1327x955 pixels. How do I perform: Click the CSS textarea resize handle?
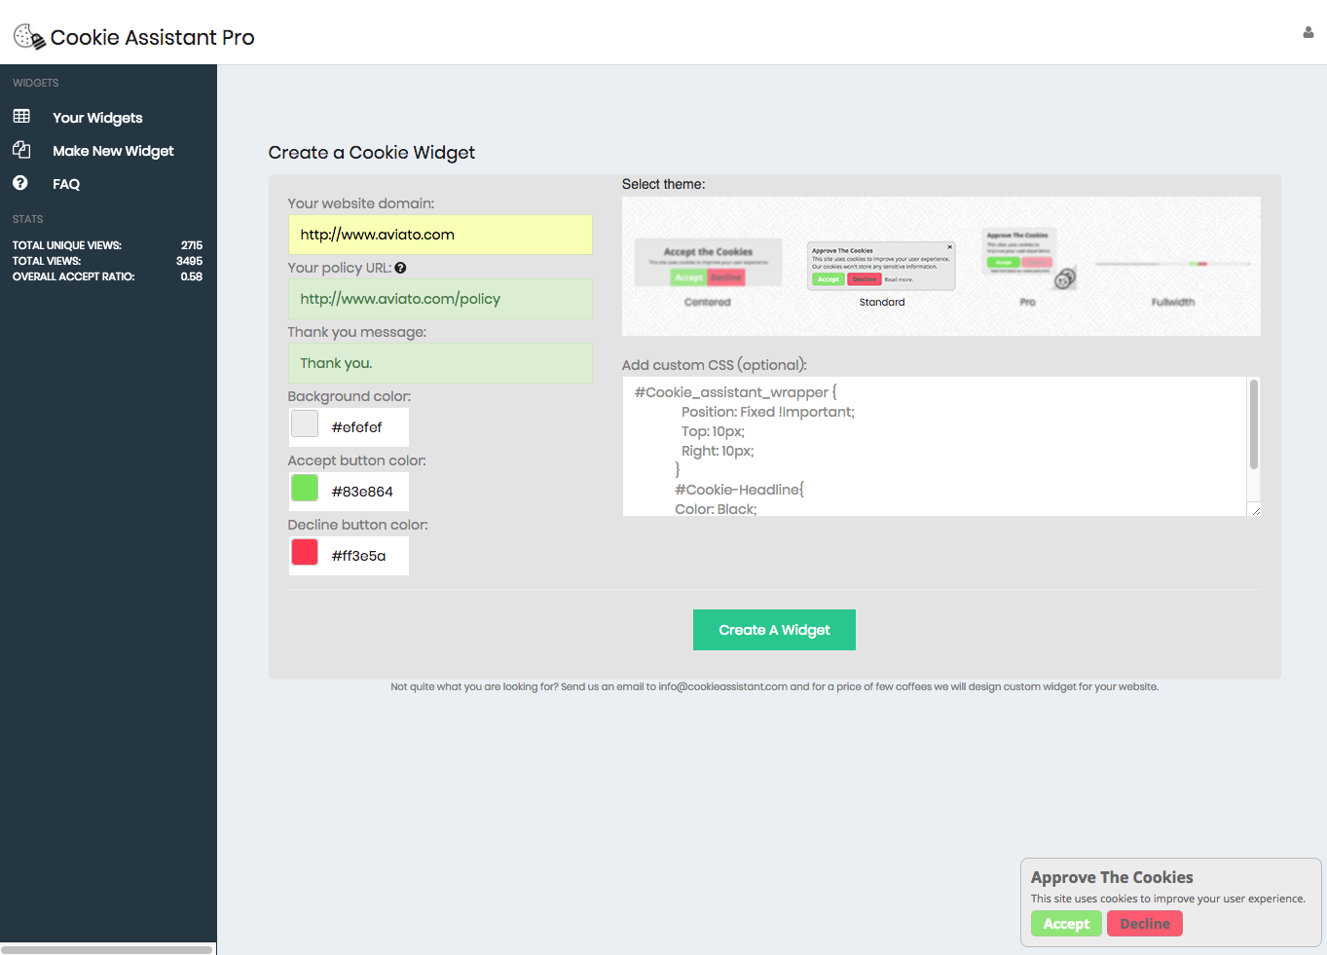click(x=1255, y=510)
